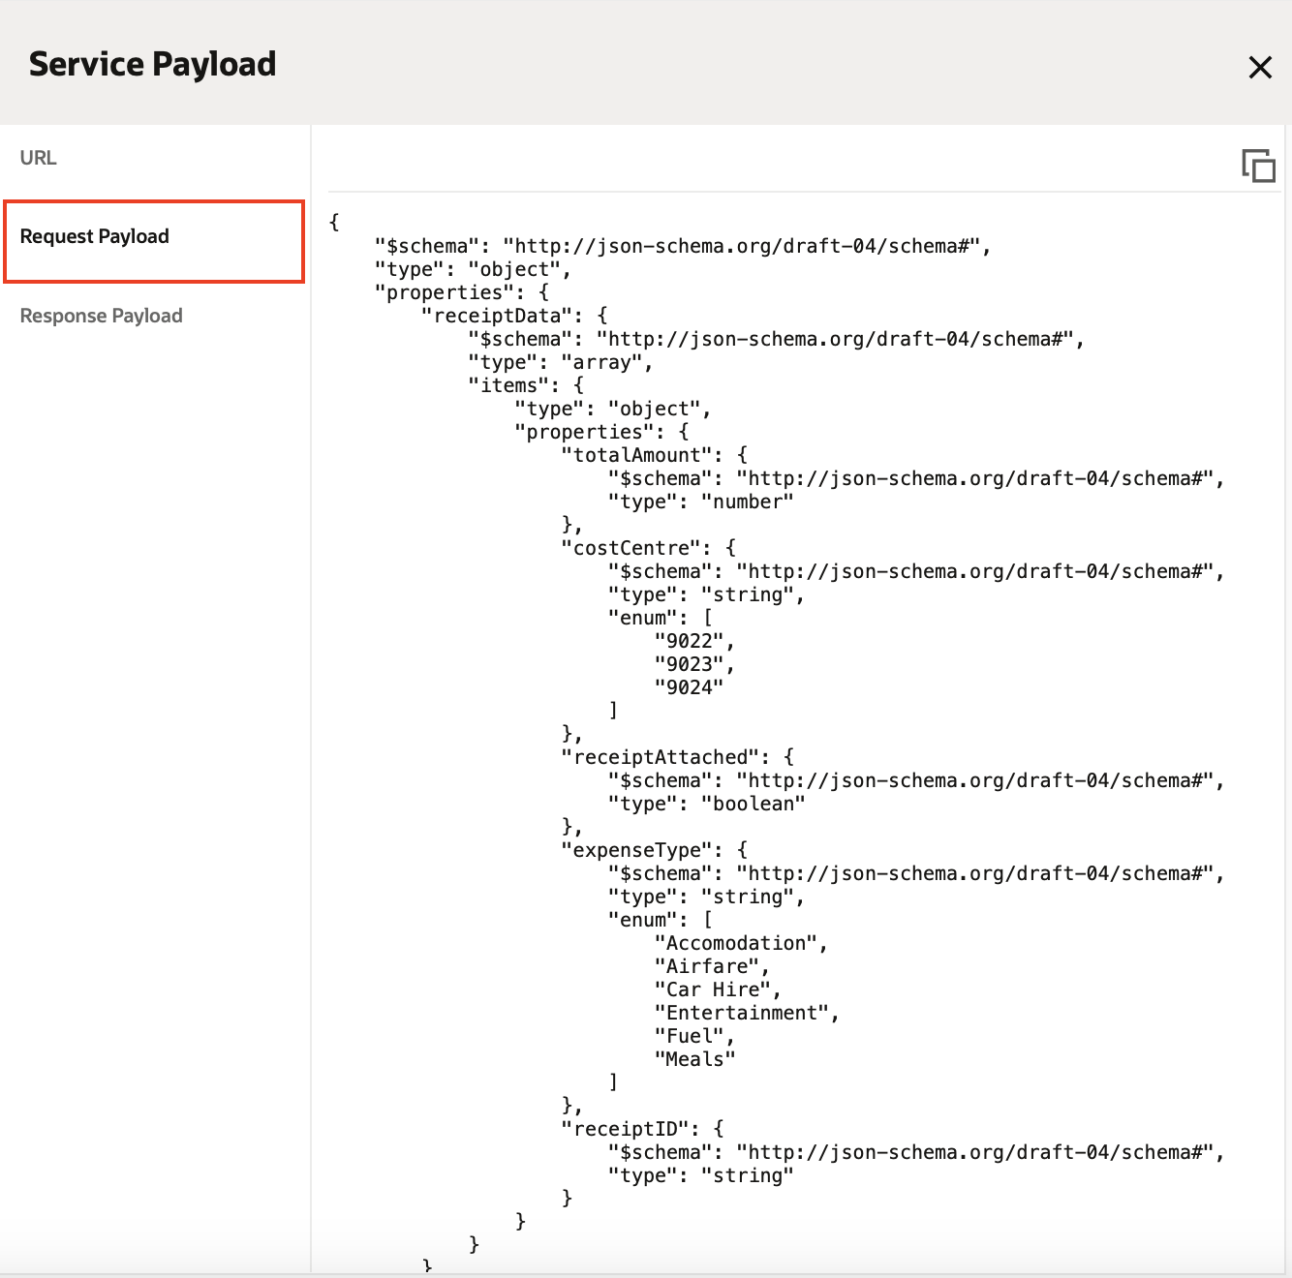This screenshot has height=1278, width=1292.
Task: Close the Service Payload dialog
Action: coord(1260,67)
